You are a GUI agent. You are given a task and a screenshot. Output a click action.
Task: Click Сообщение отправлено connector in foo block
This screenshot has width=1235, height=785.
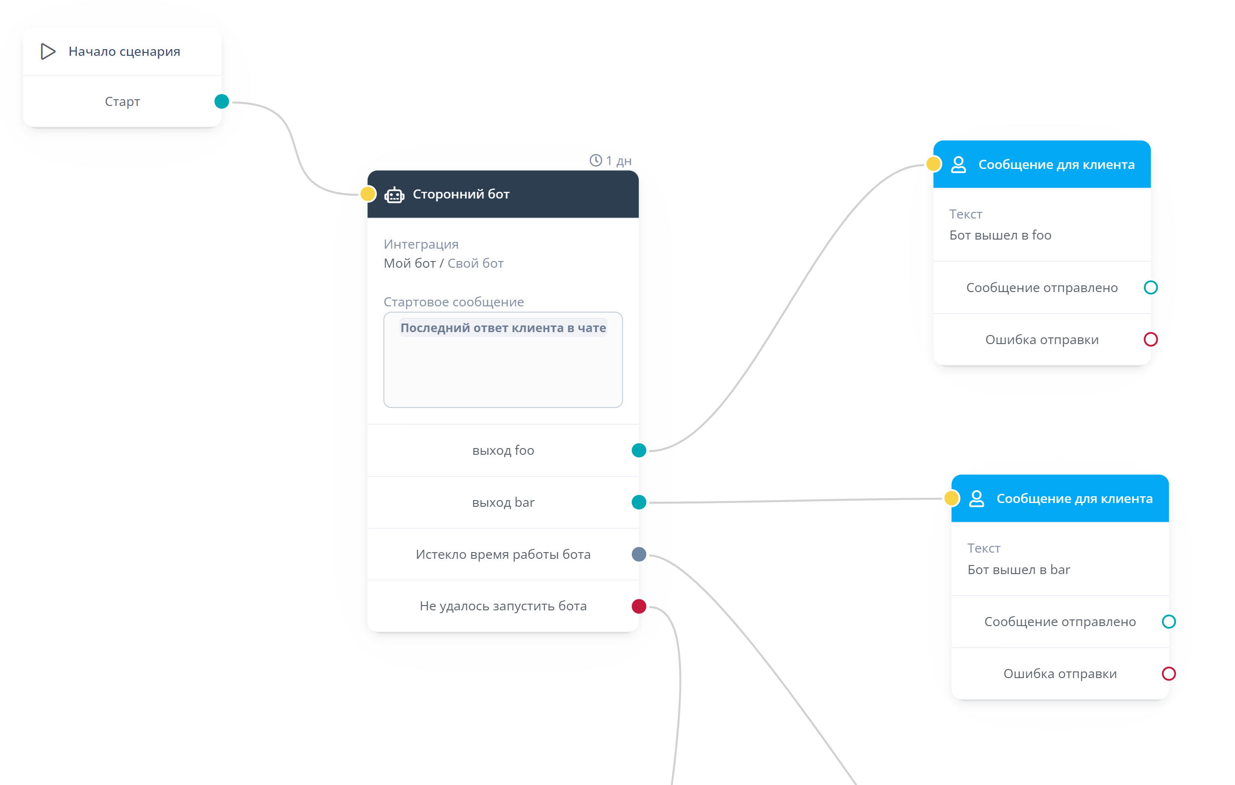click(1151, 287)
